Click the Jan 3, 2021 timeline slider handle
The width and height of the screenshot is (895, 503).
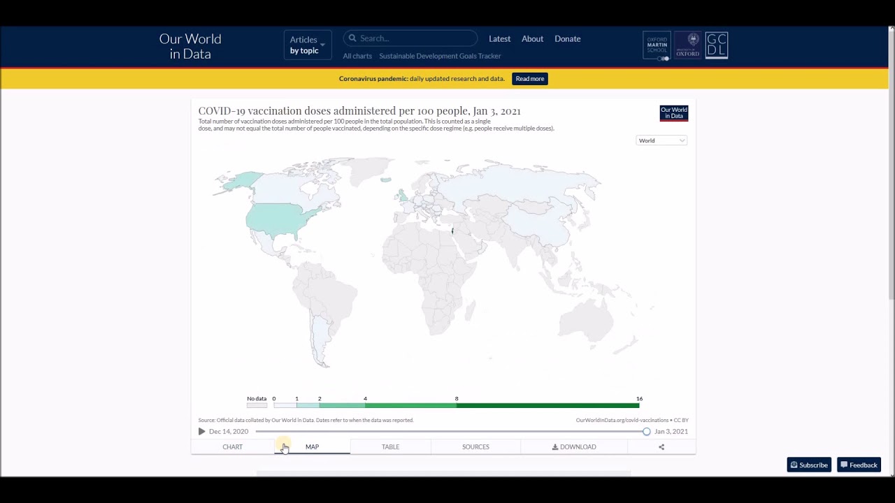click(x=646, y=432)
